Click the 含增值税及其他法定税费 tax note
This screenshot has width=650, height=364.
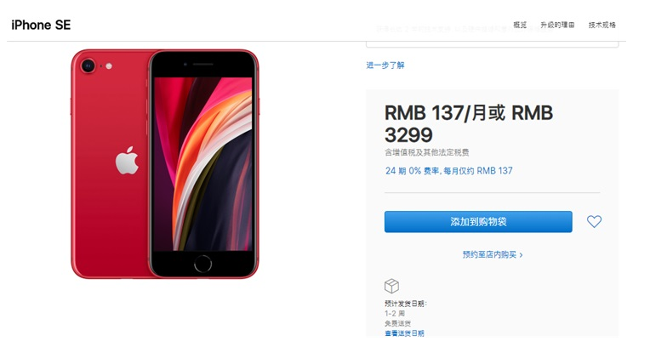coord(426,152)
